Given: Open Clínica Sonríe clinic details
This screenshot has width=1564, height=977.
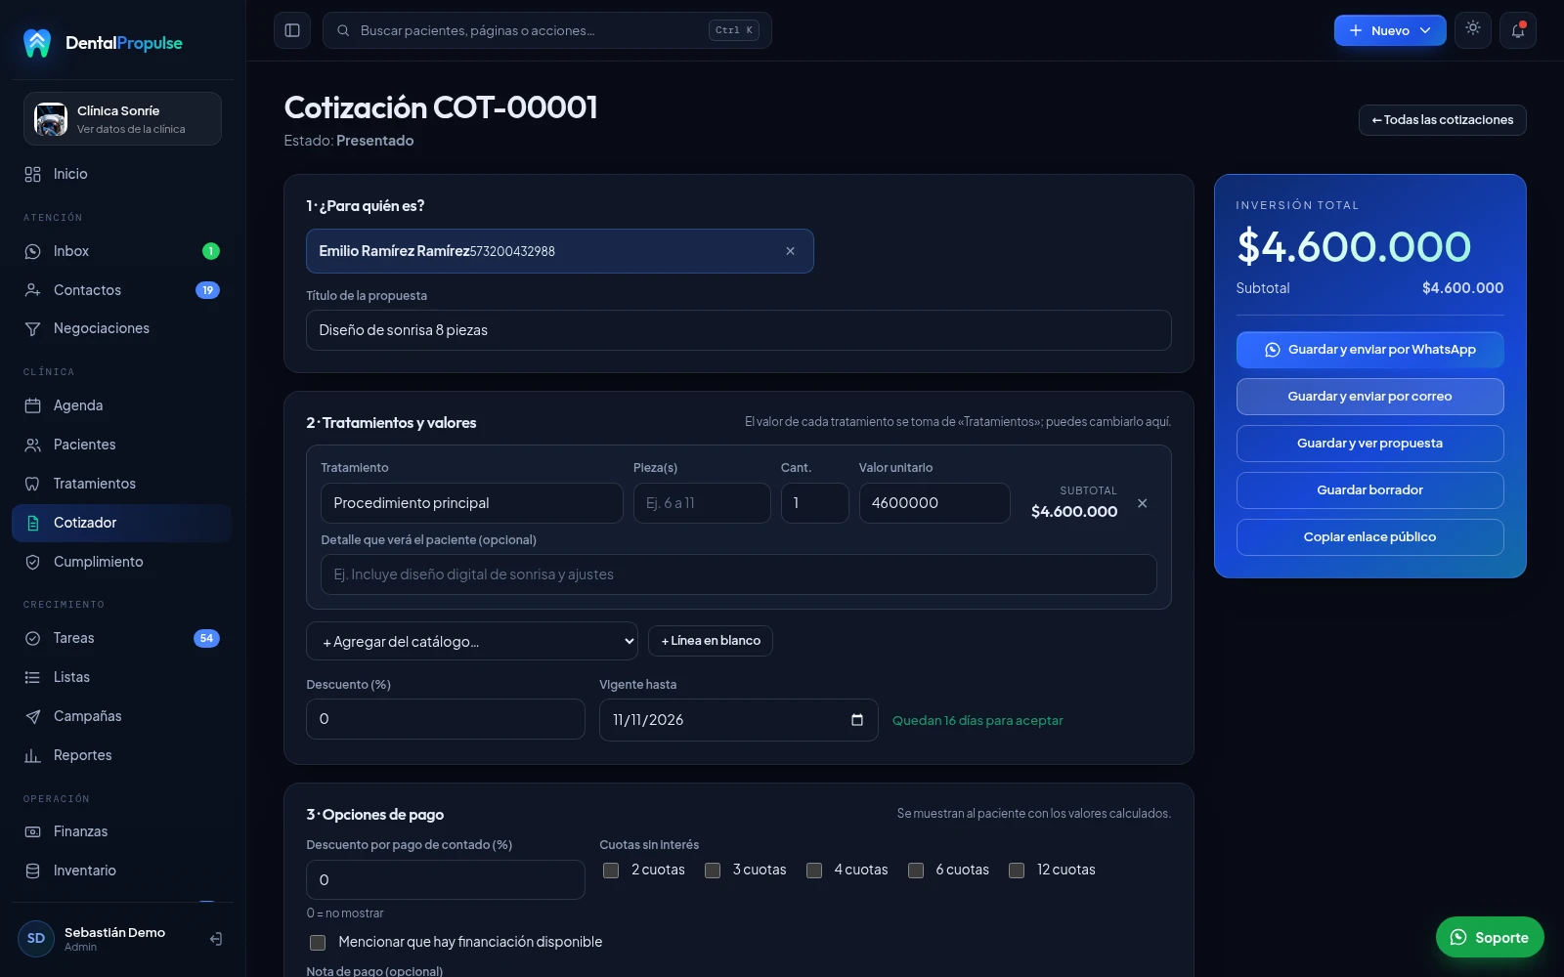Looking at the screenshot, I should click(122, 118).
